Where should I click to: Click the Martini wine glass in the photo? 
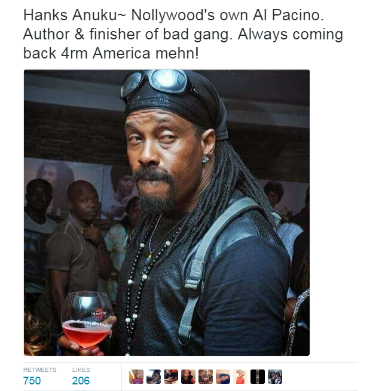(87, 320)
